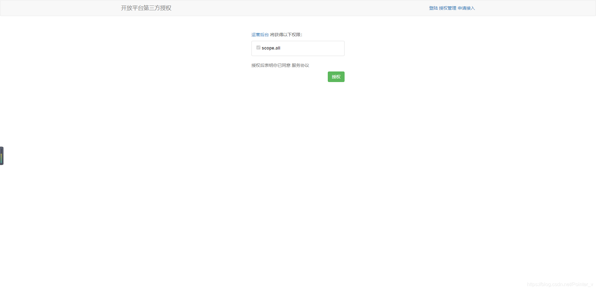596x290 pixels.
Task: Click the 将获得以下权限 text
Action: [x=286, y=35]
